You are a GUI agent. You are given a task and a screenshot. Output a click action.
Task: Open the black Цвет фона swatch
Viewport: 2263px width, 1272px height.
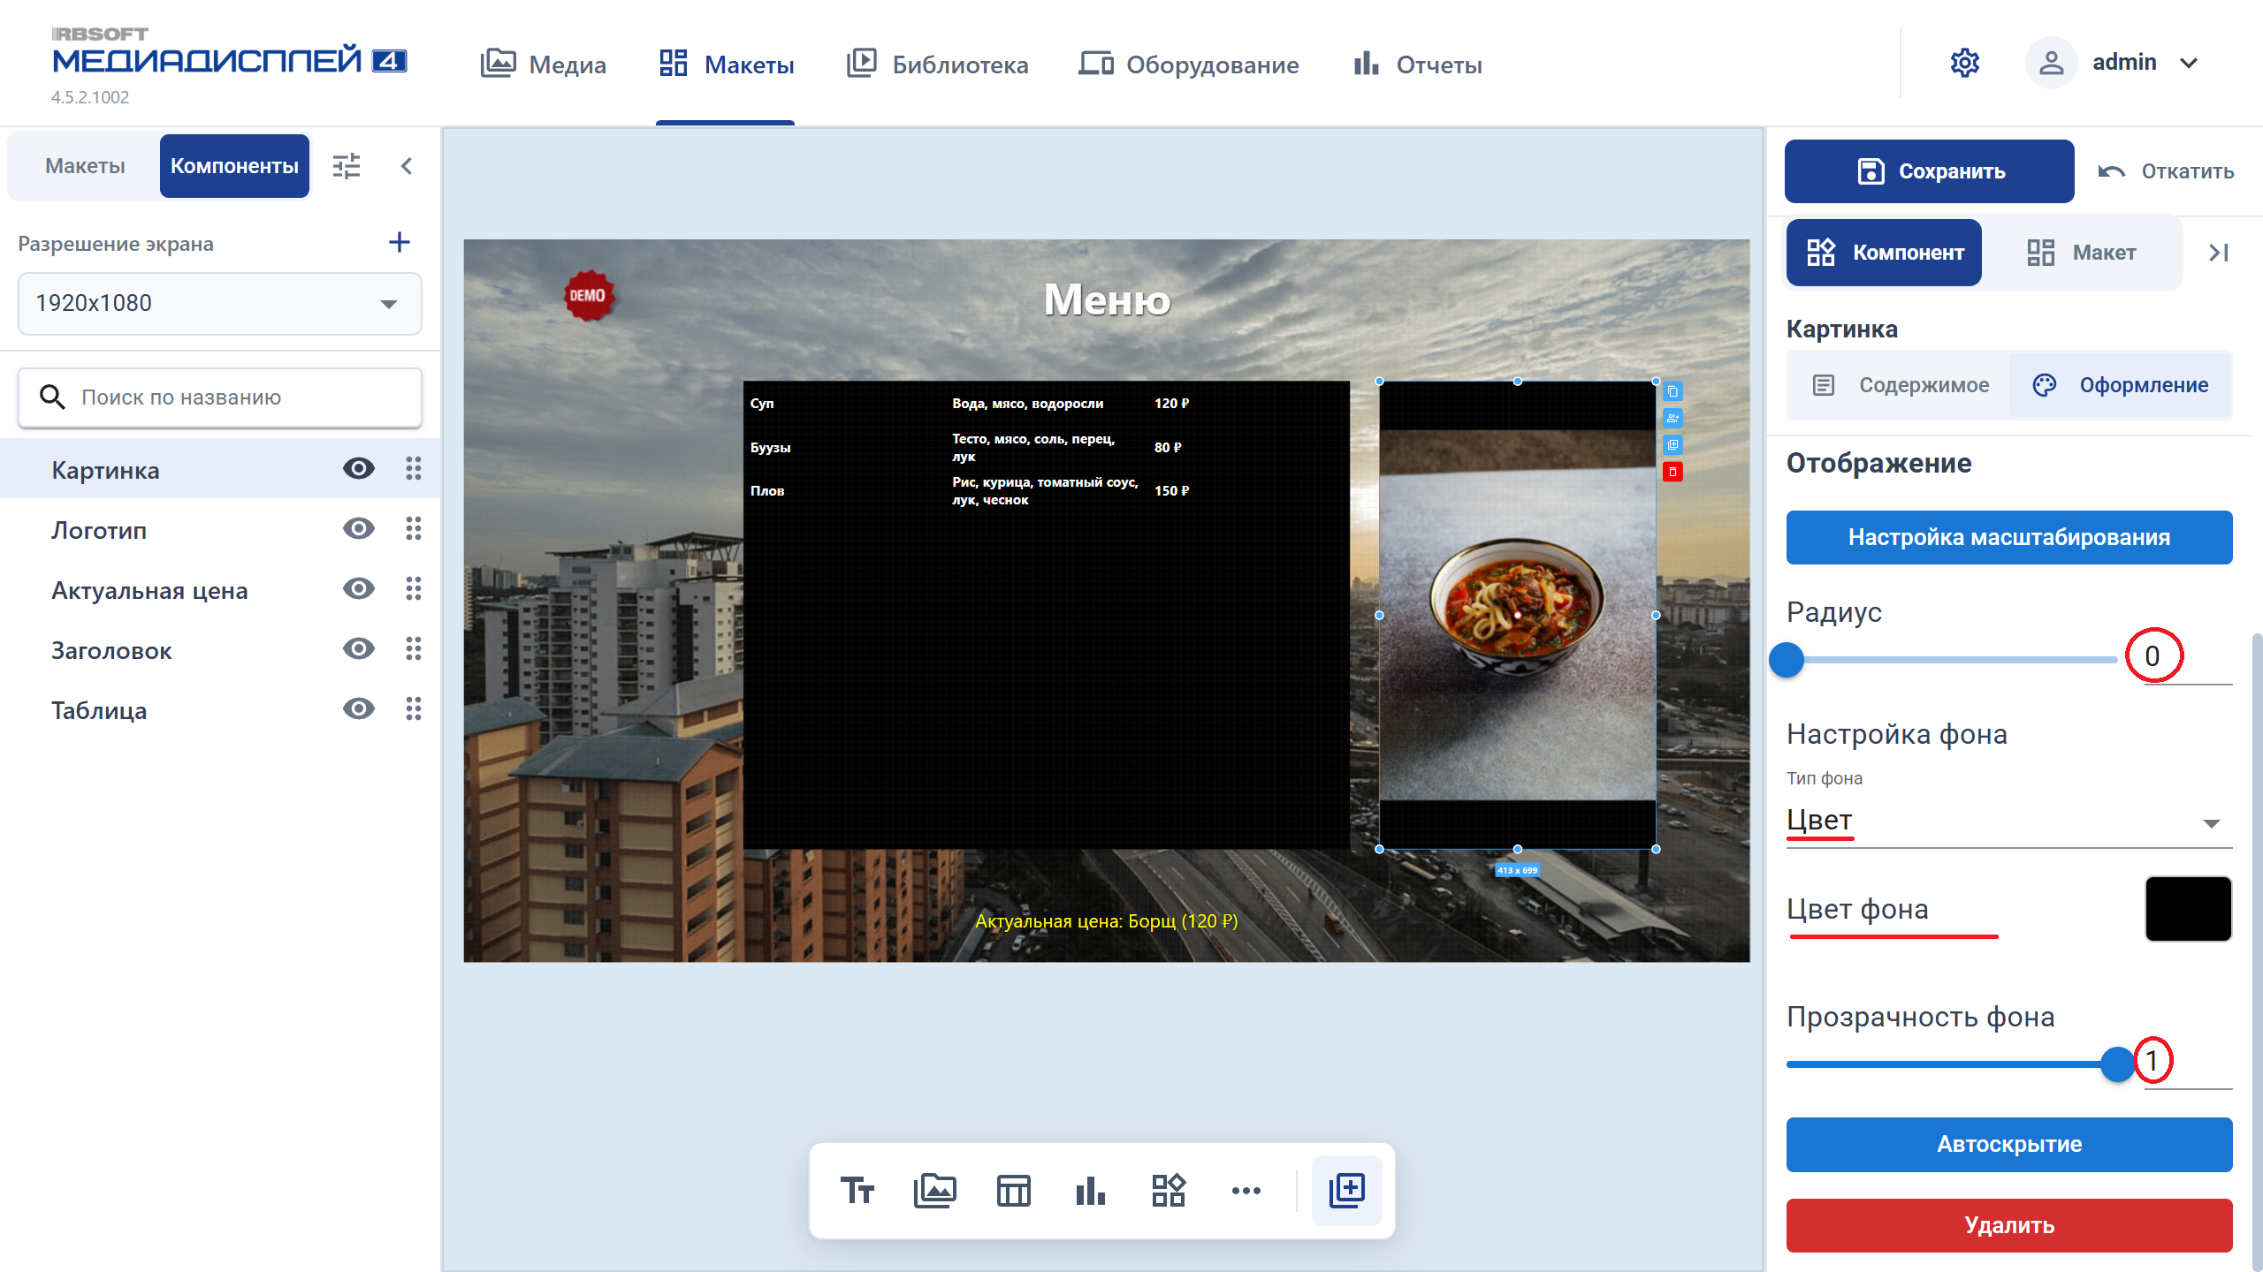click(x=2188, y=909)
